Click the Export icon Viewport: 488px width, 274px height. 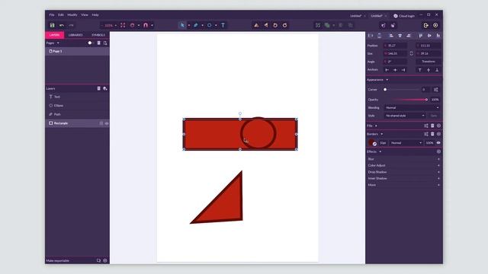click(425, 25)
